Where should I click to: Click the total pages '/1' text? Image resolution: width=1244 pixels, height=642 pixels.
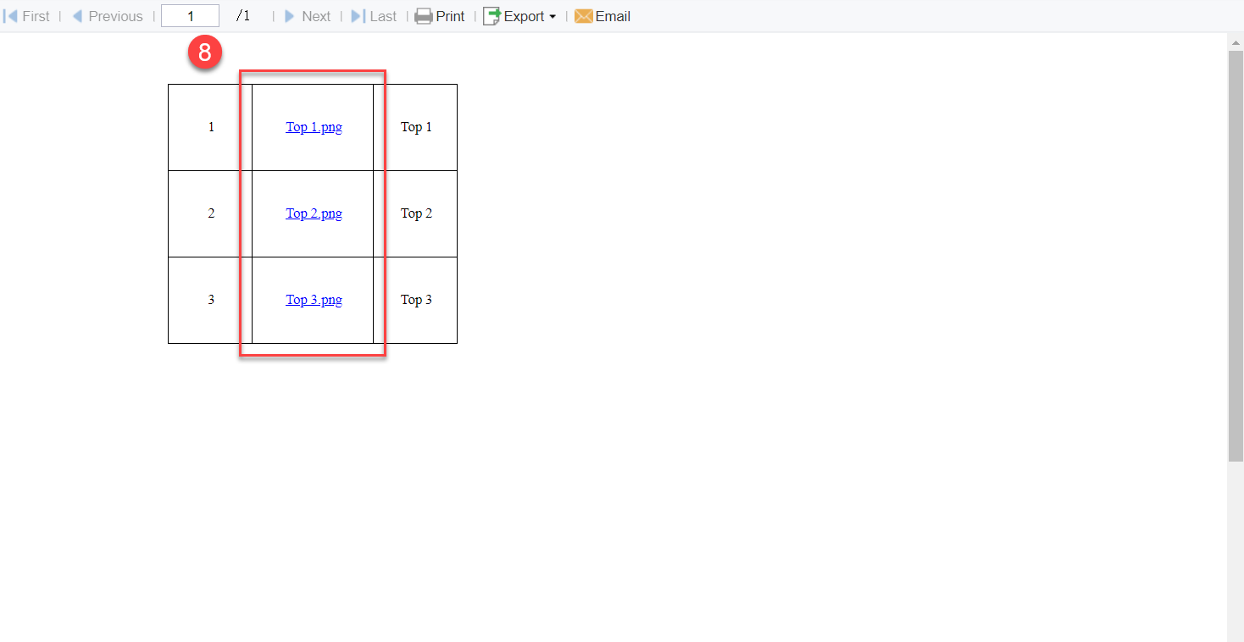[x=243, y=16]
